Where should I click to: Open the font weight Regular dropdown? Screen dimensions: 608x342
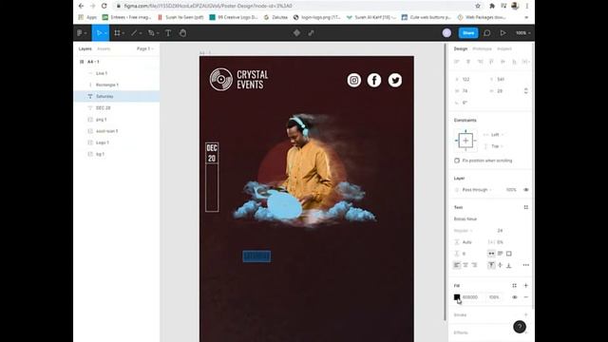click(x=463, y=230)
